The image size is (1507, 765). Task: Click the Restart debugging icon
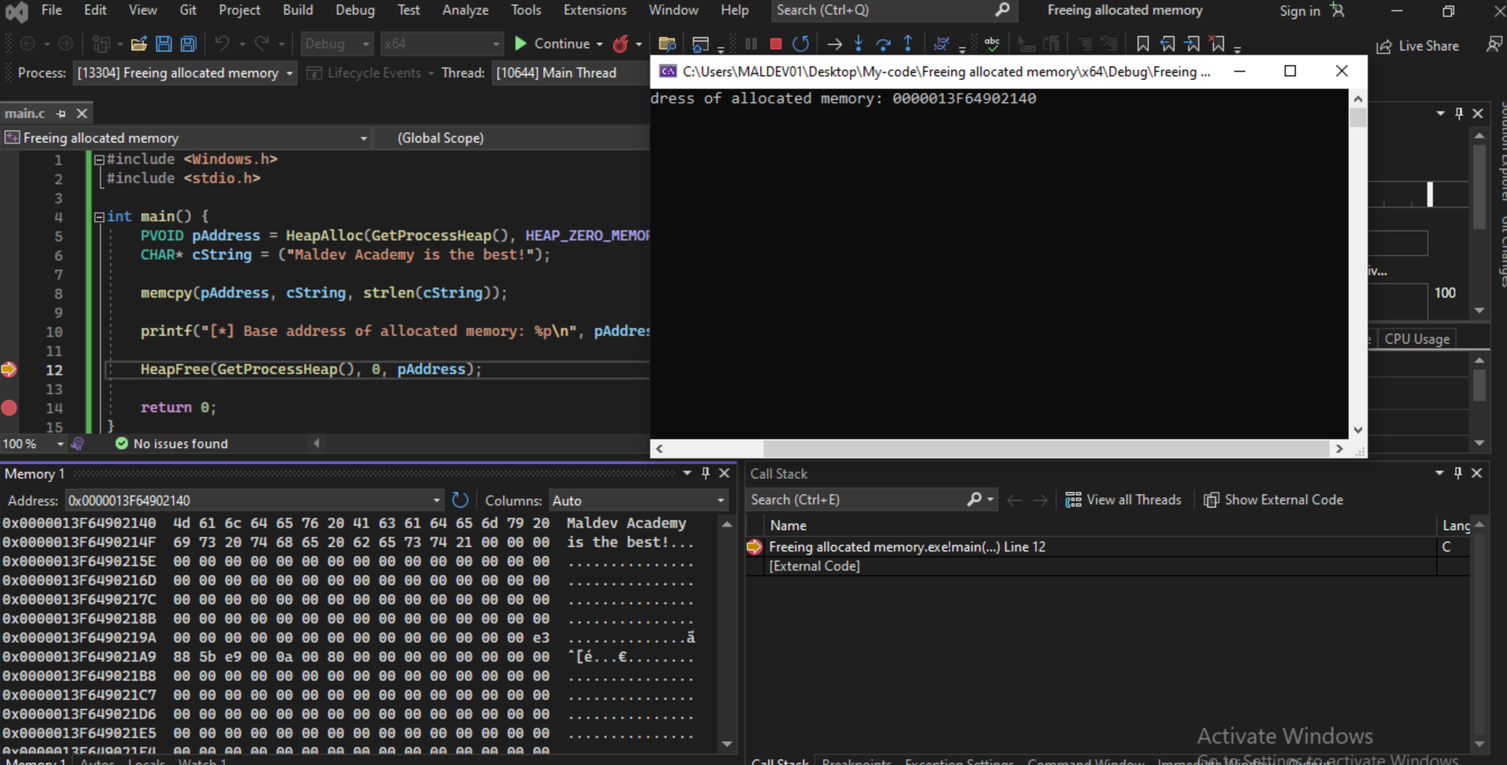point(800,44)
